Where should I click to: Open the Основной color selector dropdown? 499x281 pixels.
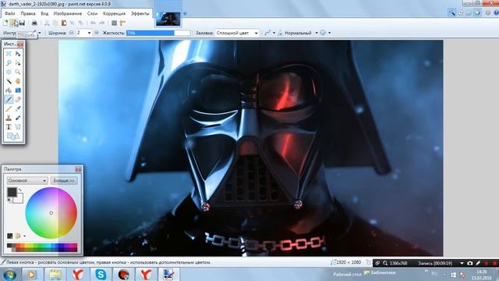click(x=27, y=180)
